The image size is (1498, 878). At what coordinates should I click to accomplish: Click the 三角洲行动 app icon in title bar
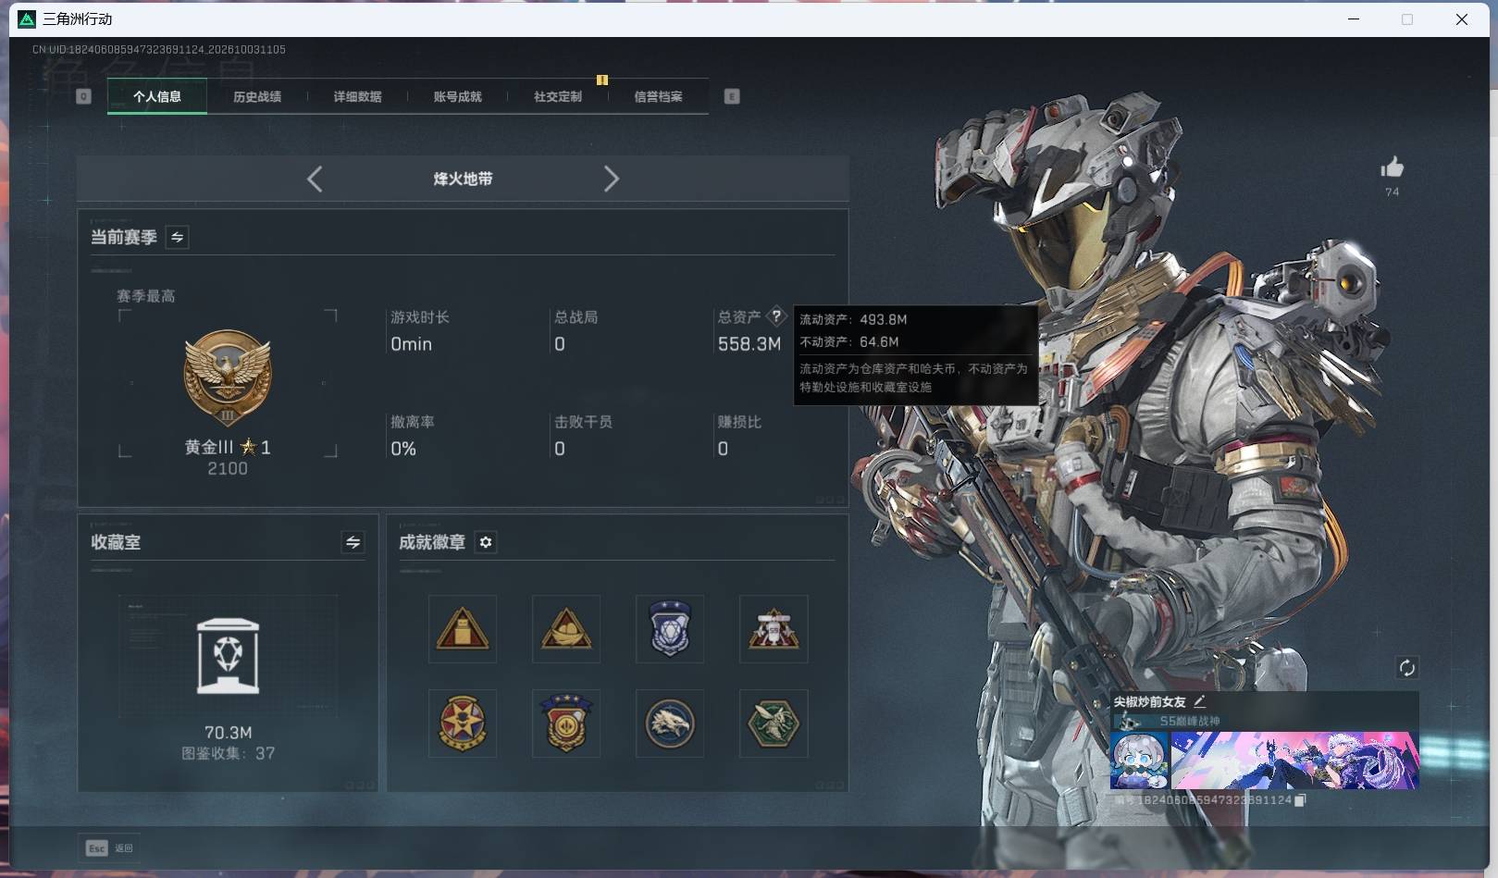(x=27, y=19)
